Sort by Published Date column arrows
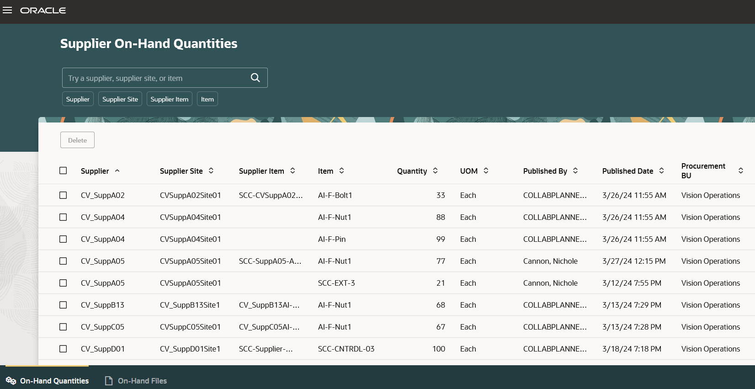This screenshot has height=389, width=755. pyautogui.click(x=661, y=171)
